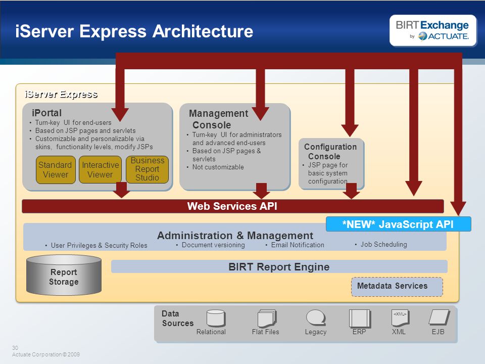Click "Turn-key UI for end-users" bullet
The height and width of the screenshot is (364, 485).
tap(73, 122)
